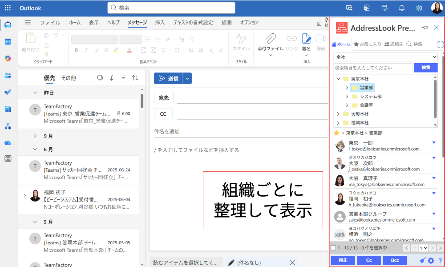445x267 pixels.
Task: Click the 件名を追加 subject field
Action: [240, 132]
